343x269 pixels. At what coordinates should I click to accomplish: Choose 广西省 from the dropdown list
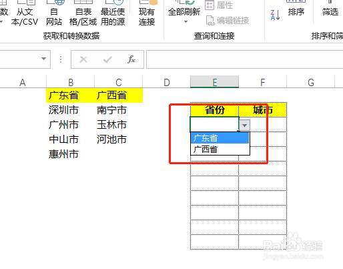(220, 150)
